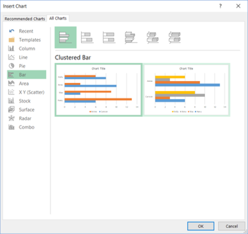Choose the Column label in the list
The width and height of the screenshot is (248, 234).
[27, 49]
